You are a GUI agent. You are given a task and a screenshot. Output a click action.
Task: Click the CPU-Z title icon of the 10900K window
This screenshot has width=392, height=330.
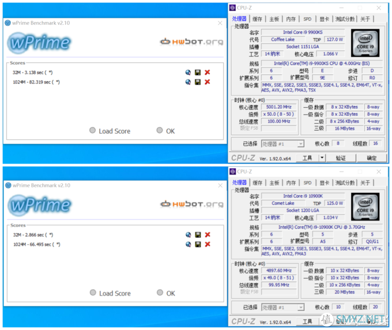tap(233, 172)
